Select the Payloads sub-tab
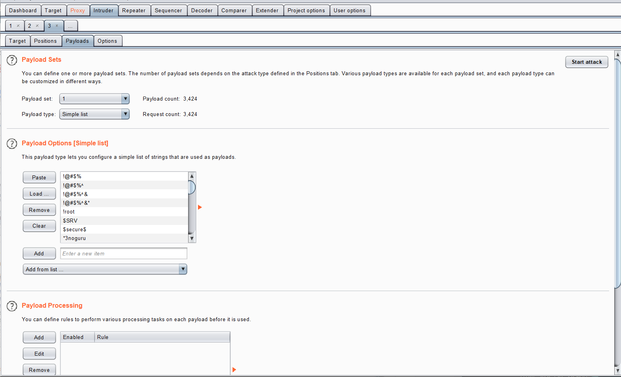This screenshot has width=621, height=377. pos(77,41)
